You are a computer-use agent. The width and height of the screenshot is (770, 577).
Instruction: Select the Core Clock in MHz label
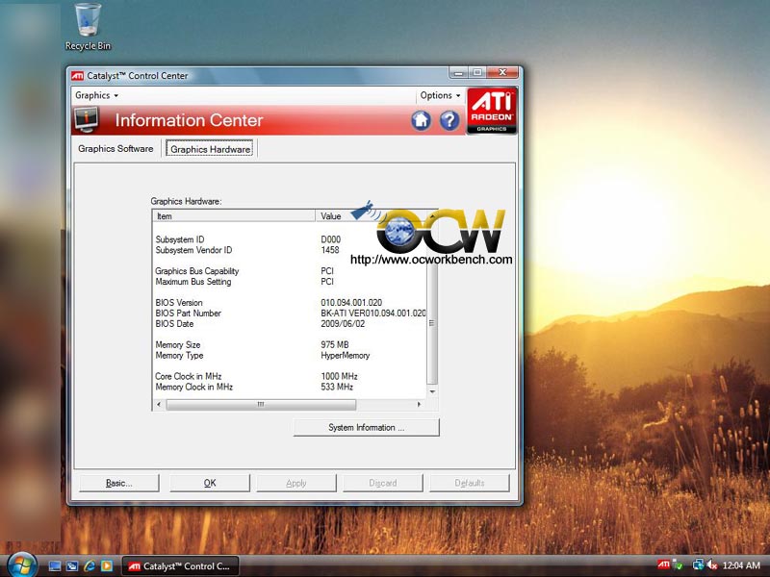pos(188,376)
